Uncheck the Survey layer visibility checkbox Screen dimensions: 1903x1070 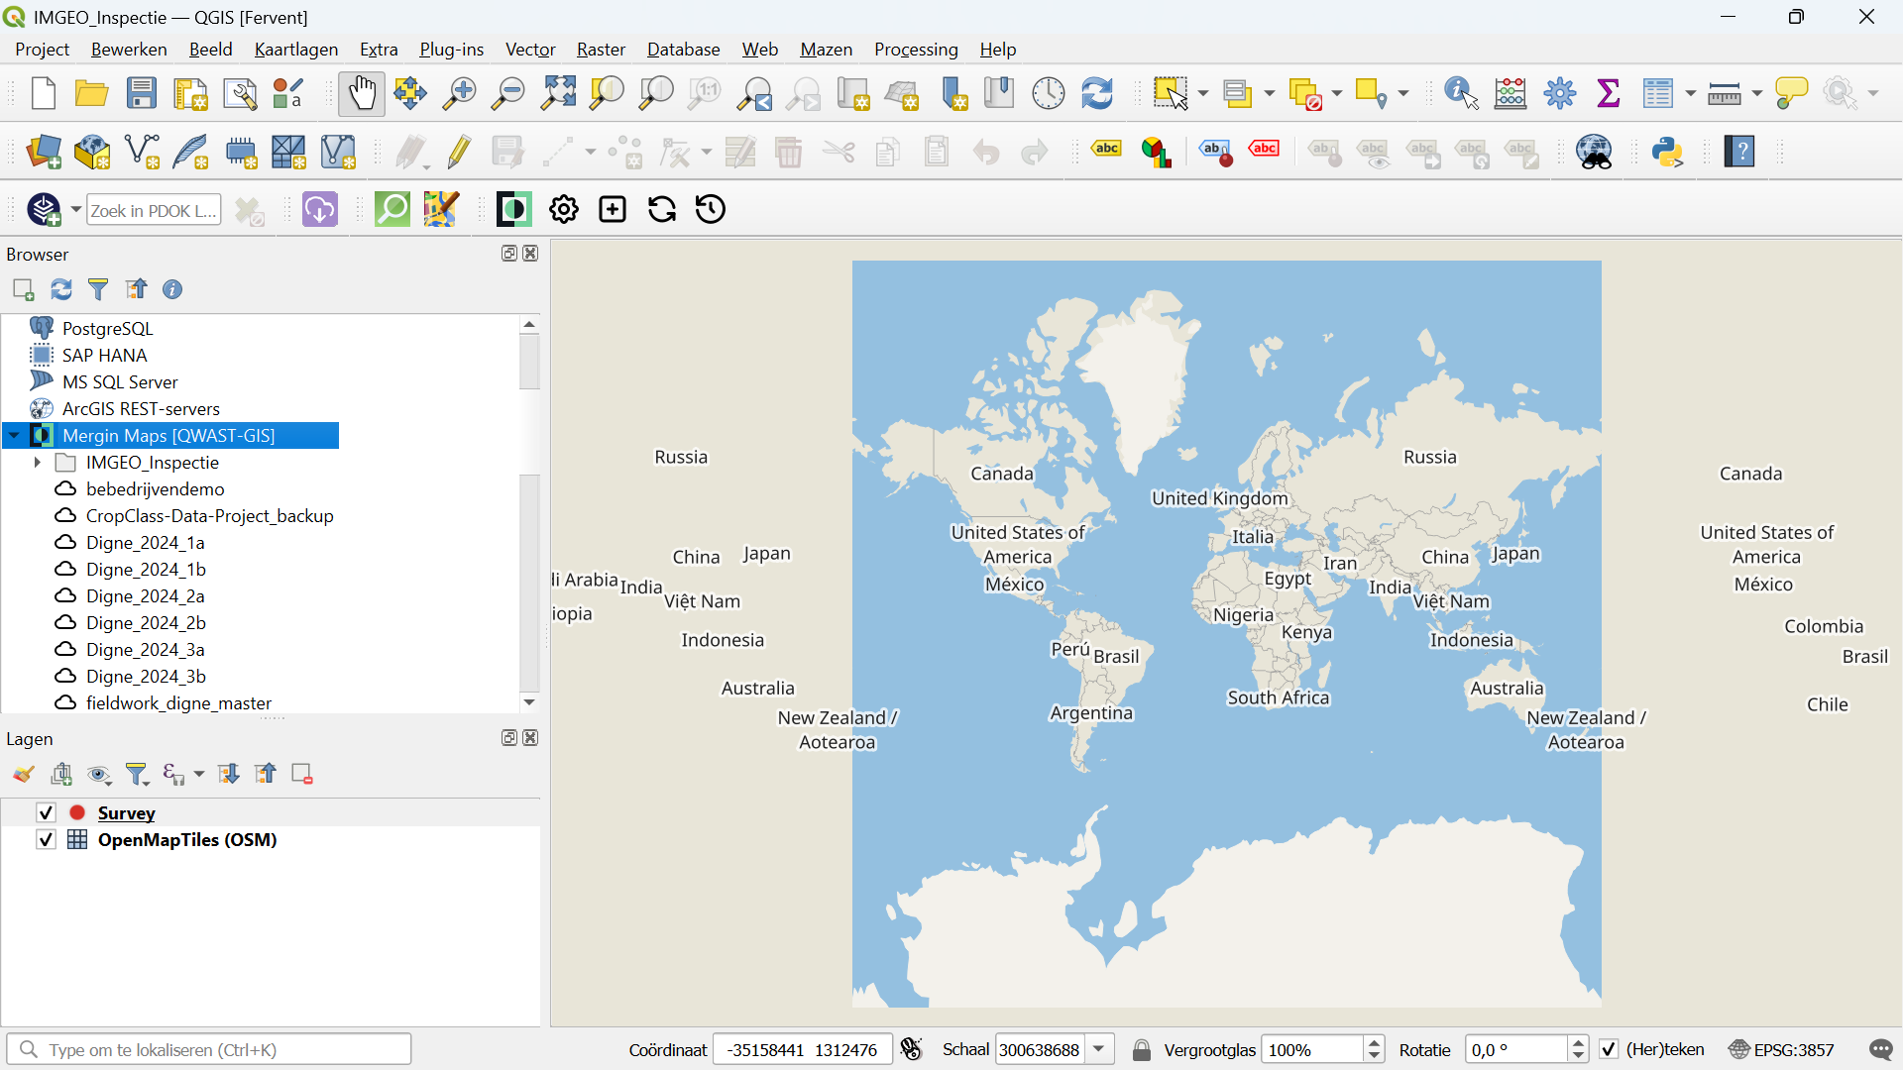tap(46, 813)
